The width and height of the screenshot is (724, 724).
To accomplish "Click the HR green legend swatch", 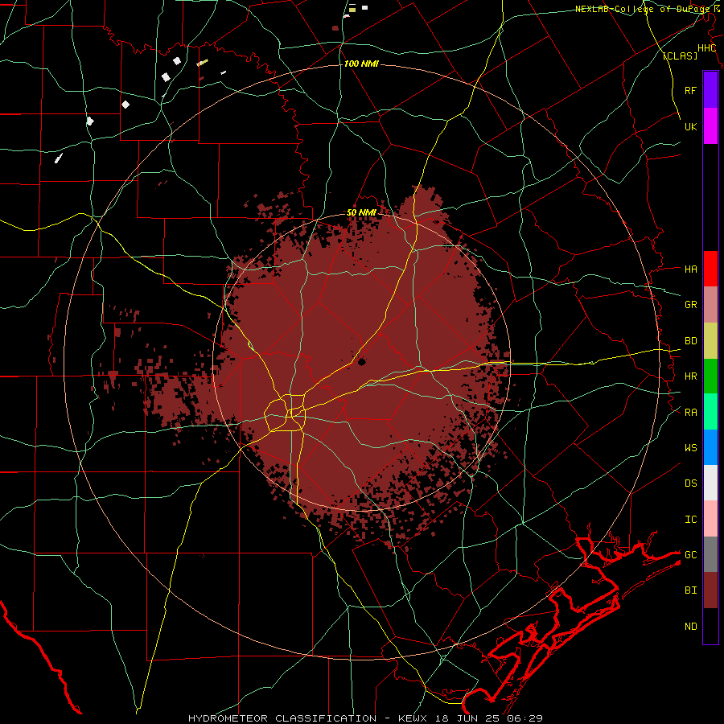I will coord(710,376).
